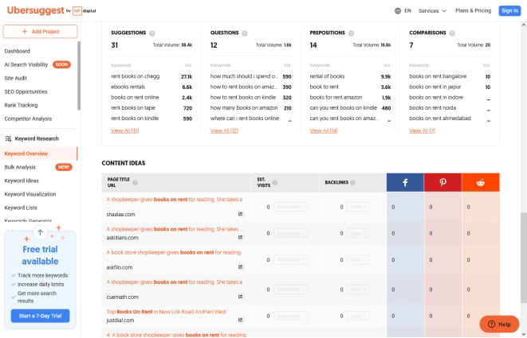
Task: Click the globe language icon
Action: click(x=398, y=10)
